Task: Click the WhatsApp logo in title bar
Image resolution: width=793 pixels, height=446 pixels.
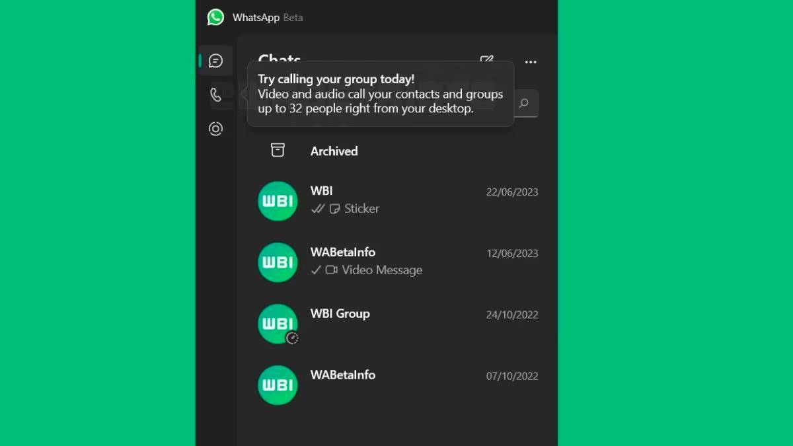Action: coord(215,17)
